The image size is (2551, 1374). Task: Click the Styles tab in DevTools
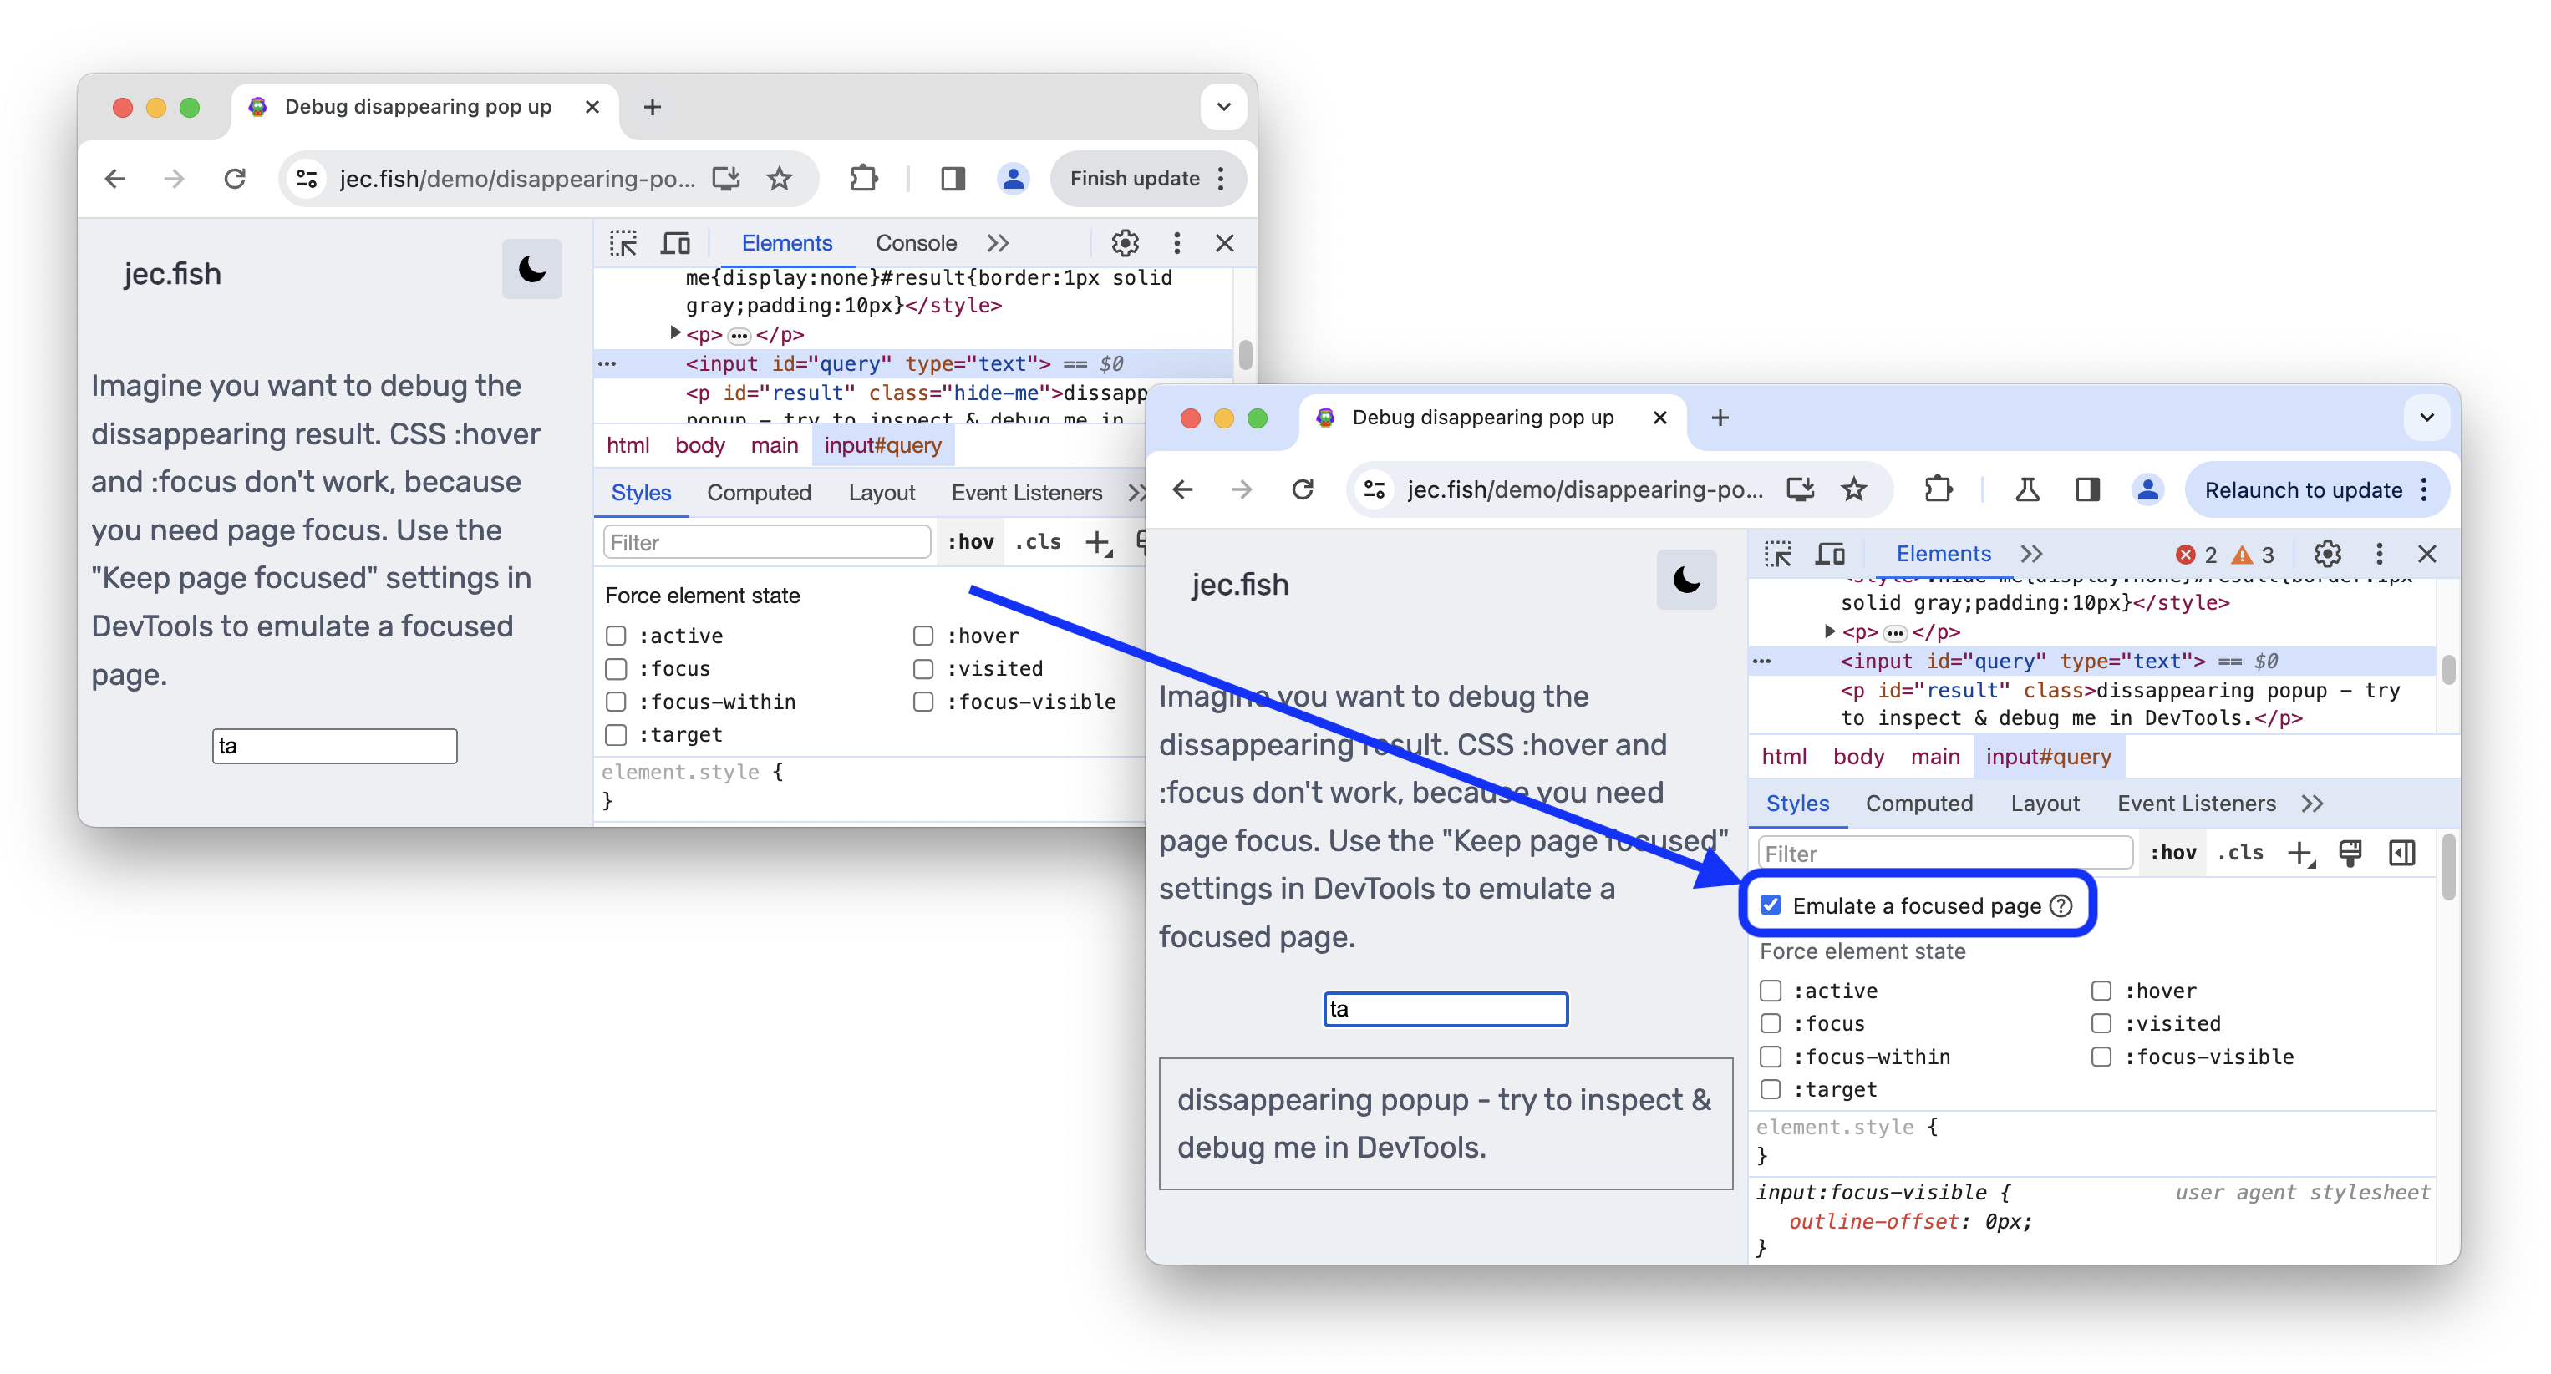(1797, 802)
